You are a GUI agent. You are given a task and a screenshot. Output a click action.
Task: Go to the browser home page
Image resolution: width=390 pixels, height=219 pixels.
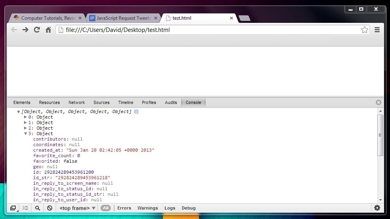click(x=48, y=30)
